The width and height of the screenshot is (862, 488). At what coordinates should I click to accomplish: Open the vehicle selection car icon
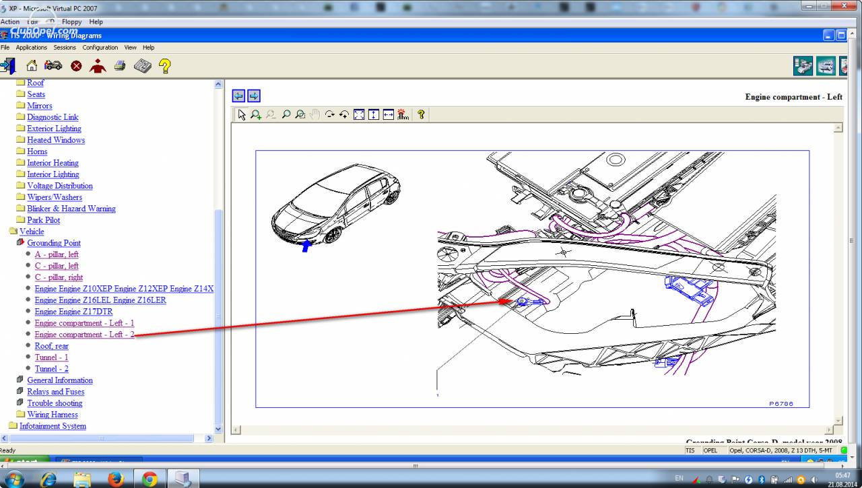[53, 65]
